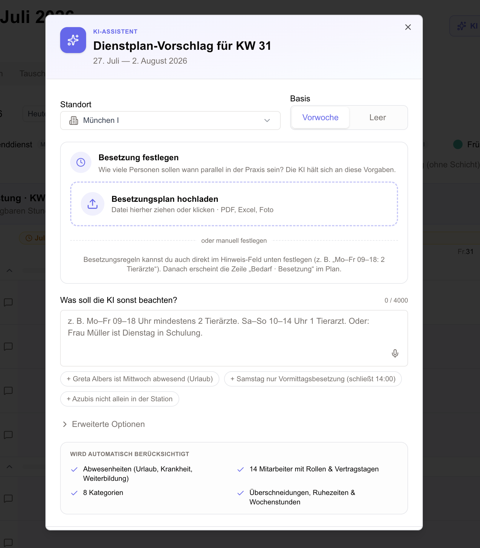The width and height of the screenshot is (480, 548).
Task: Open the Tausch tab in background
Action: tap(32, 73)
